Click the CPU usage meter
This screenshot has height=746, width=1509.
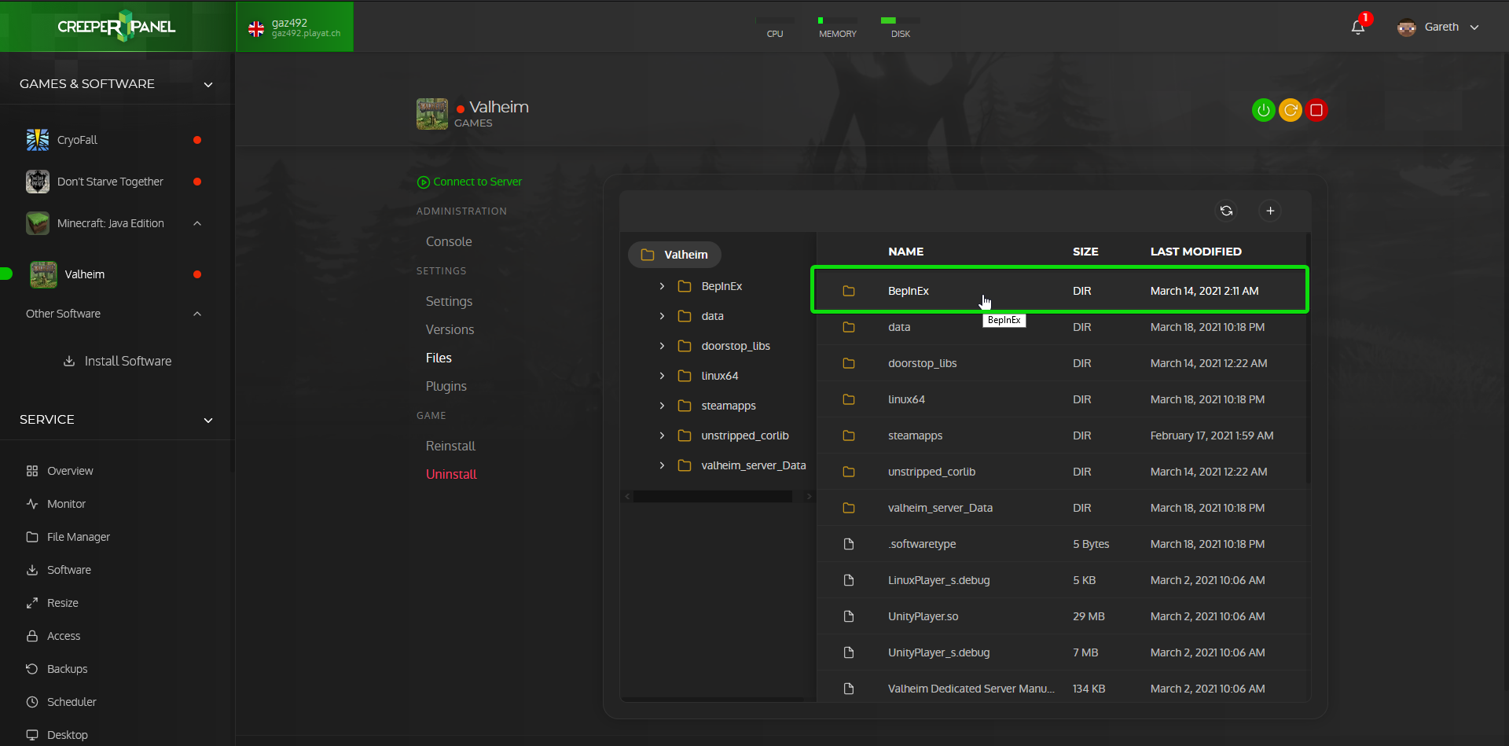coord(775,28)
